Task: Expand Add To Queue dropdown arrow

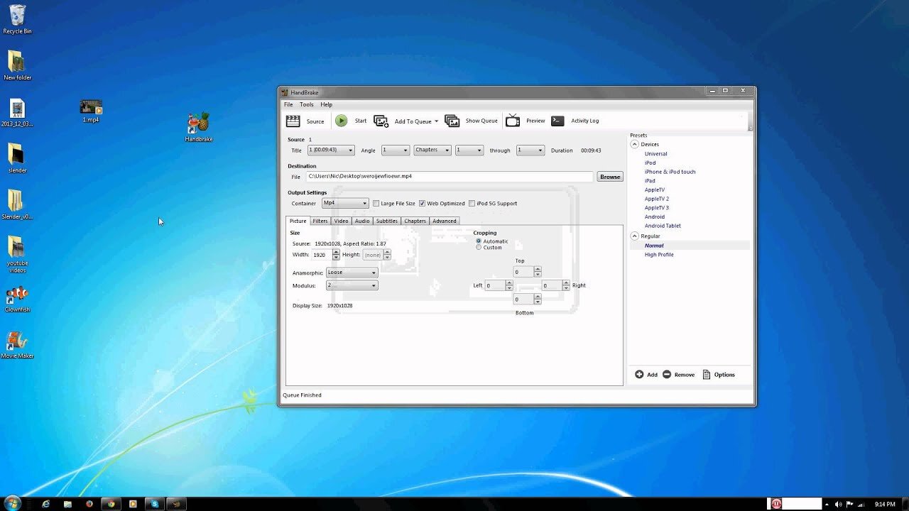Action: [x=436, y=121]
